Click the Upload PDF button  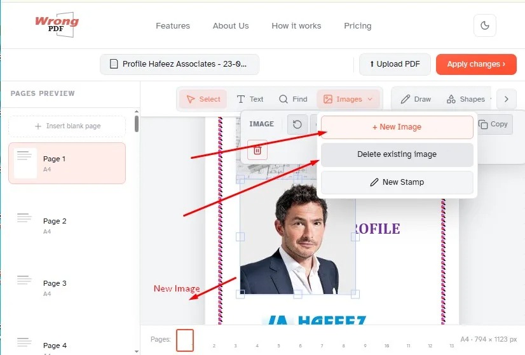(x=395, y=64)
